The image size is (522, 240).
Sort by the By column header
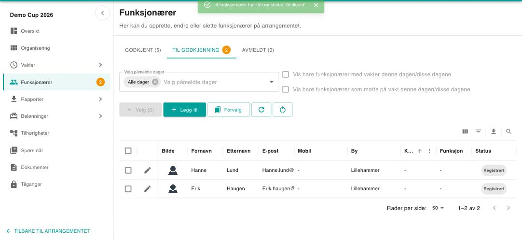click(354, 151)
